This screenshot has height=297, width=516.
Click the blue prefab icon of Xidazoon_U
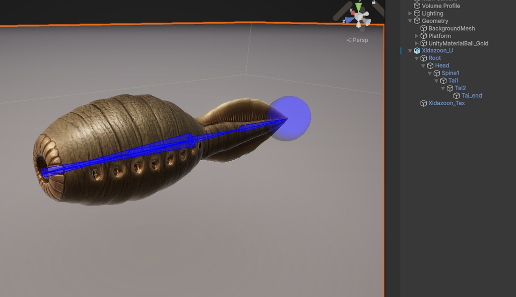click(x=417, y=51)
